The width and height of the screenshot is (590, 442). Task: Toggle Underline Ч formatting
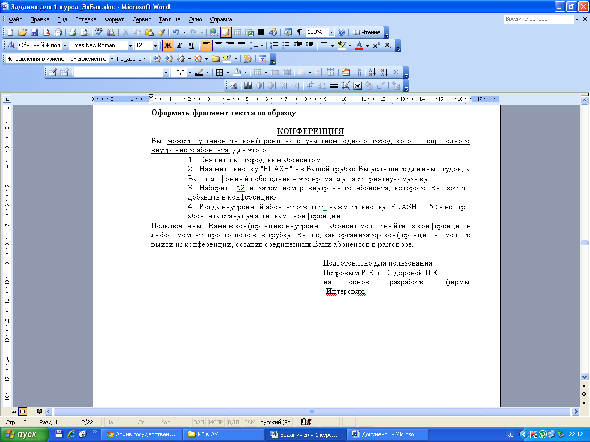tap(191, 46)
